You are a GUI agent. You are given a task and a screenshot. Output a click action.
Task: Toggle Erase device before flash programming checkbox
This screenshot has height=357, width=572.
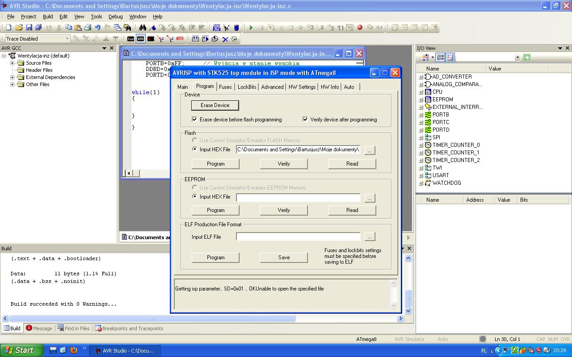194,120
